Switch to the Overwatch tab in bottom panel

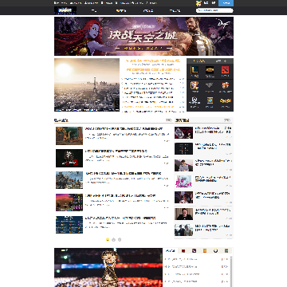point(216,250)
